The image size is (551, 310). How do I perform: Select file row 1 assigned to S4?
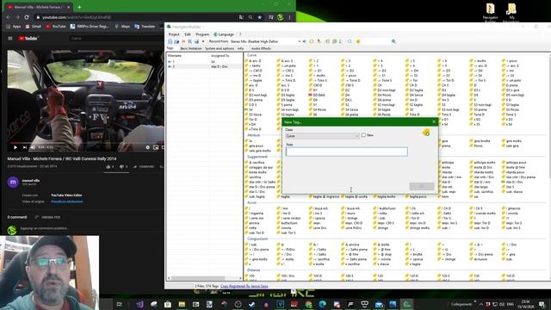[x=205, y=61]
